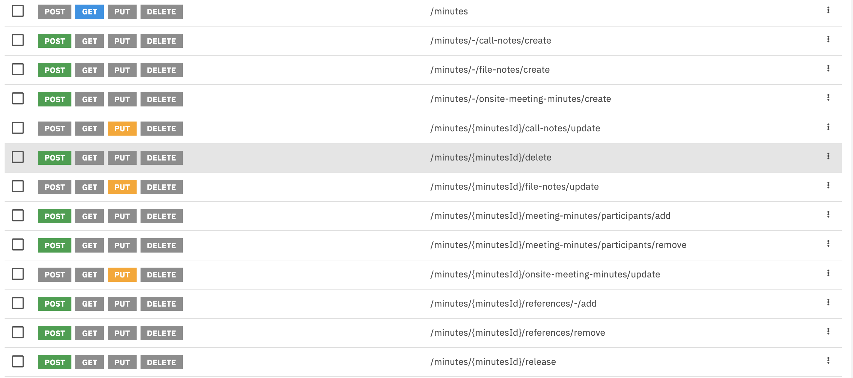Open kebab menu for references/remove row
Viewport: 853px width, 378px height.
(x=828, y=331)
